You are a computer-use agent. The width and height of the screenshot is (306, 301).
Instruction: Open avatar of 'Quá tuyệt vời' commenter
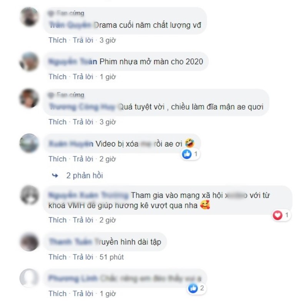click(29, 98)
